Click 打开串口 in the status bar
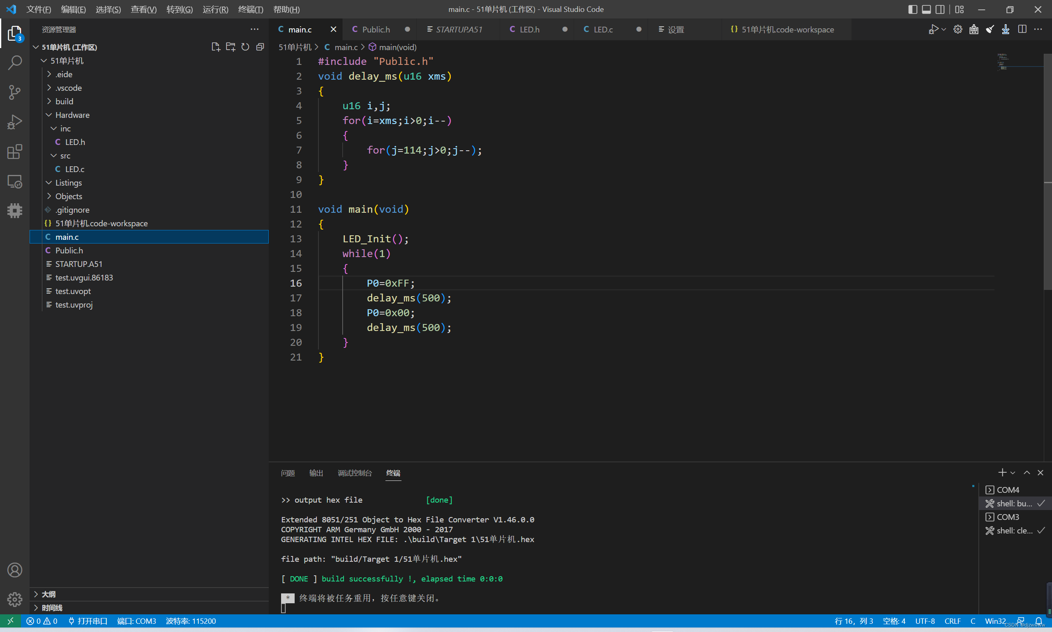 click(88, 621)
